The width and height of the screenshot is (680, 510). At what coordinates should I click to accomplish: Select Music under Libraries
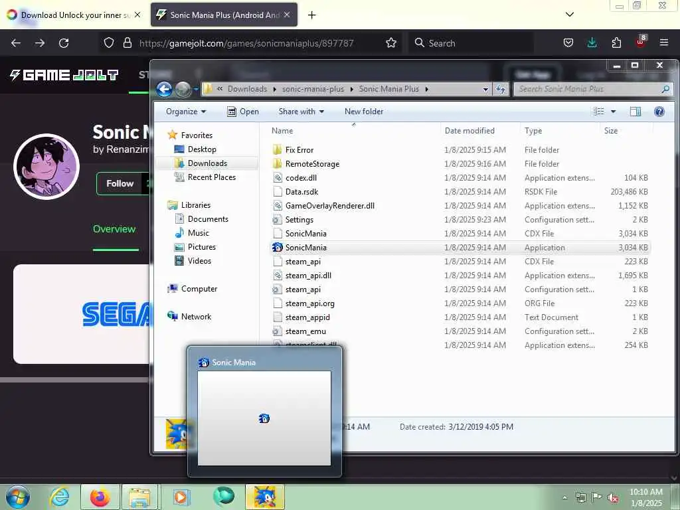point(198,233)
